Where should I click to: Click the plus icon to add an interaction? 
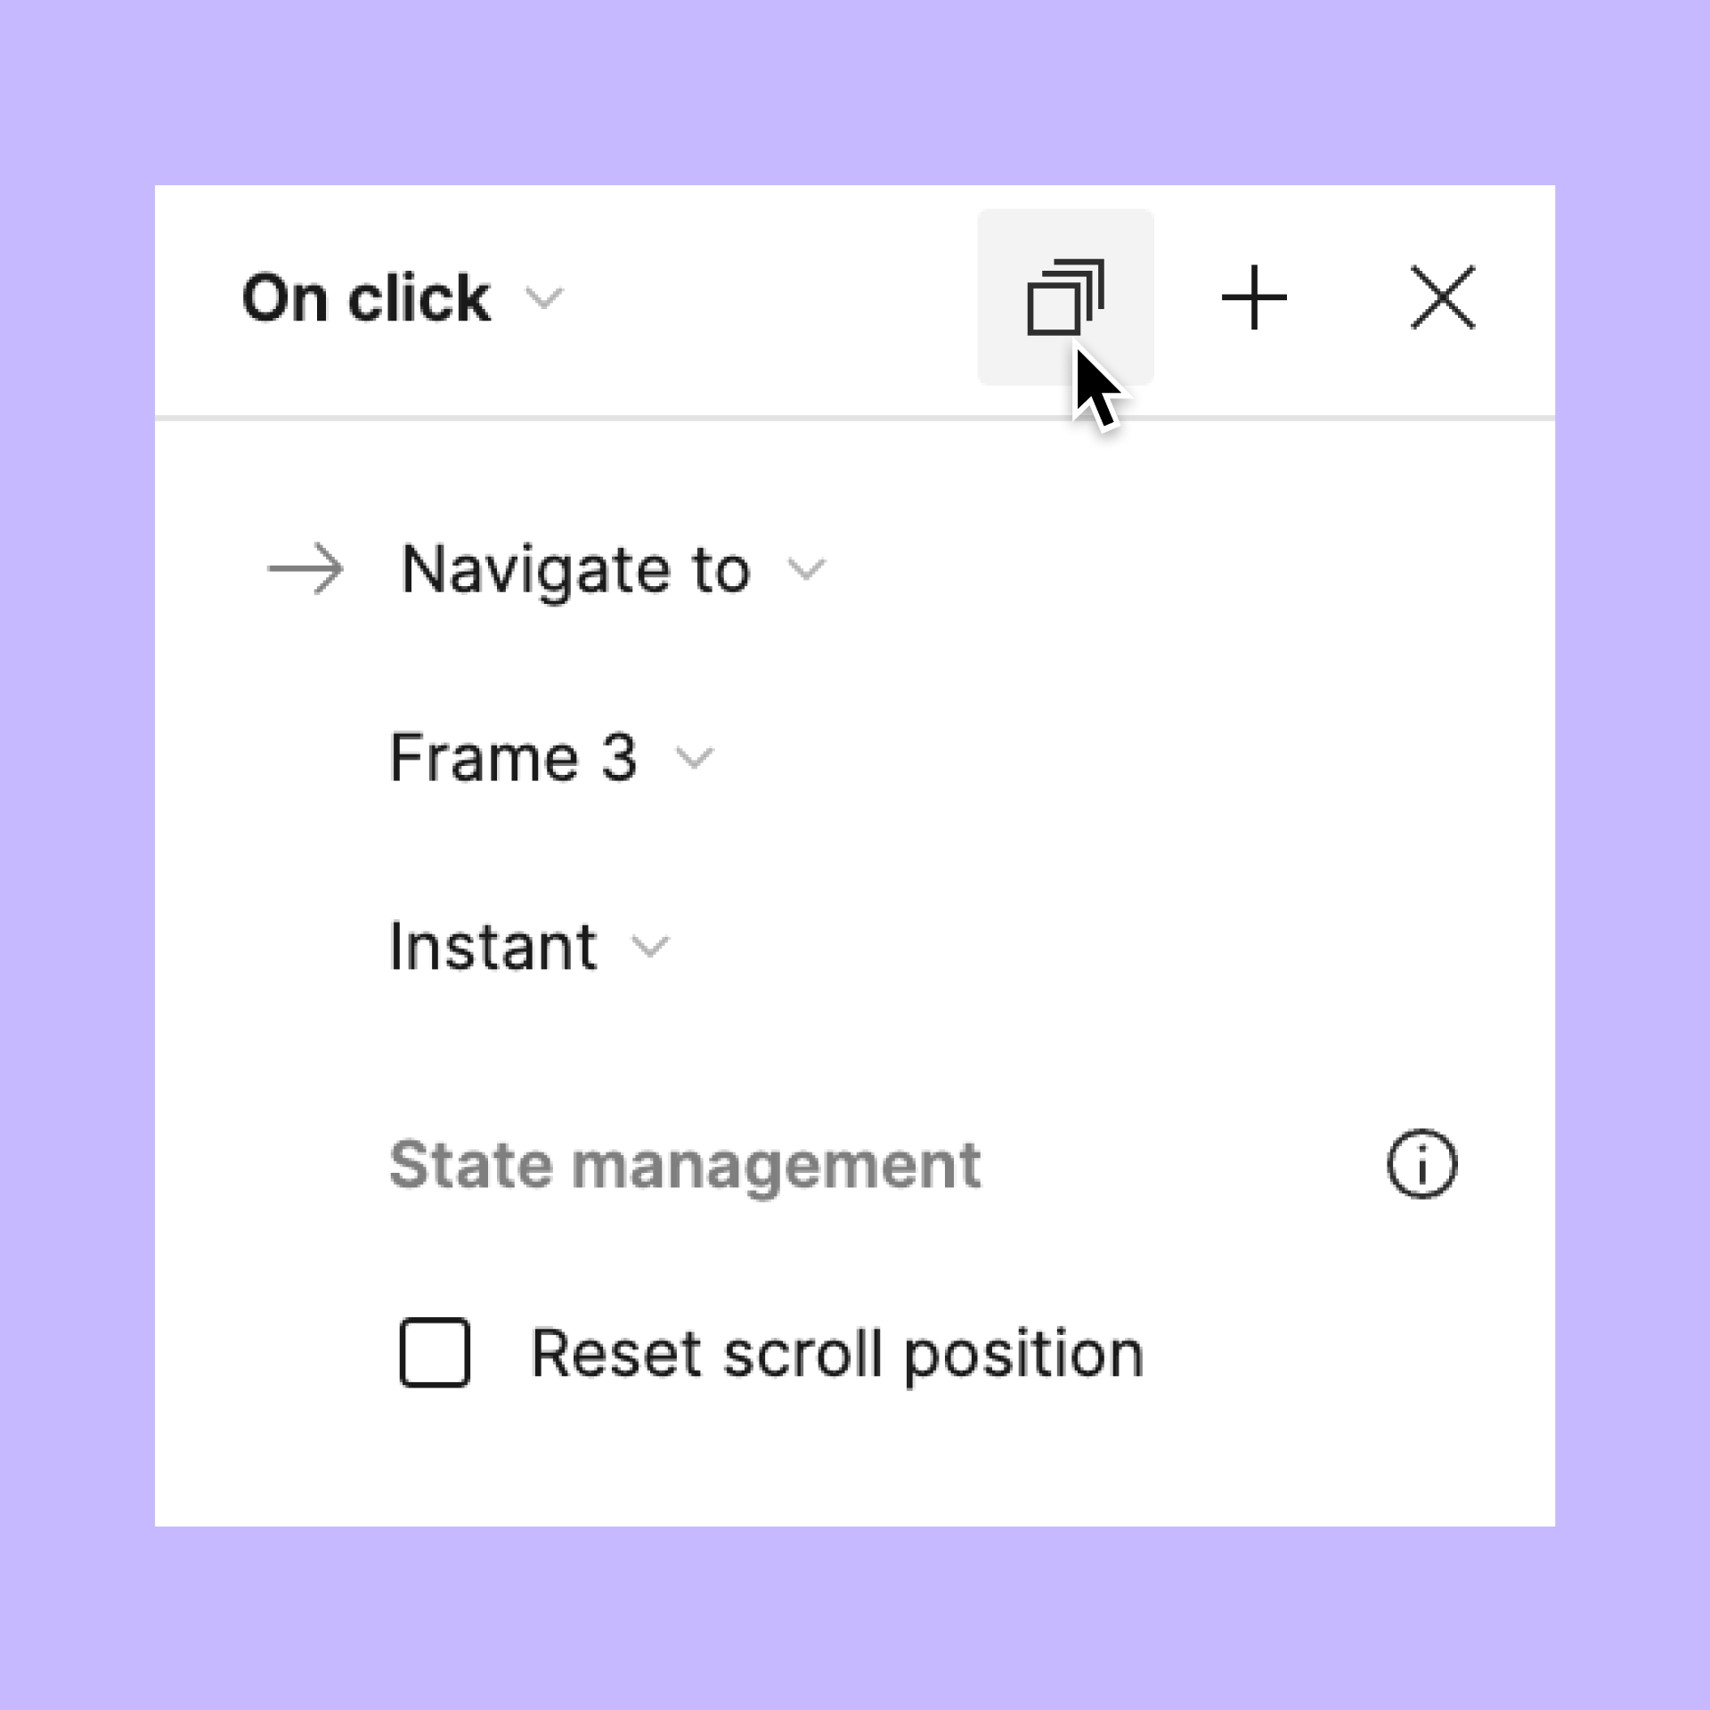click(1254, 297)
